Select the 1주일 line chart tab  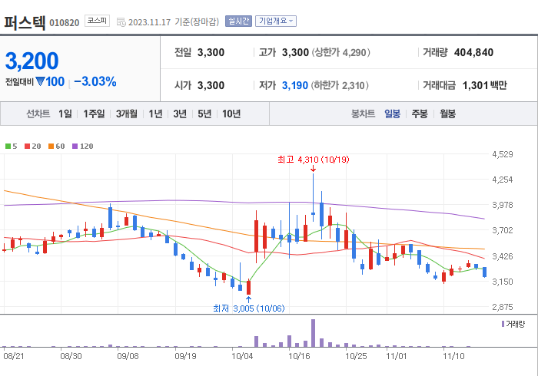94,114
